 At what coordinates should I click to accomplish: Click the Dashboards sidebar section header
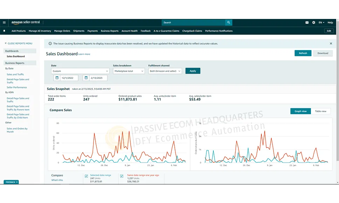pyautogui.click(x=20, y=51)
